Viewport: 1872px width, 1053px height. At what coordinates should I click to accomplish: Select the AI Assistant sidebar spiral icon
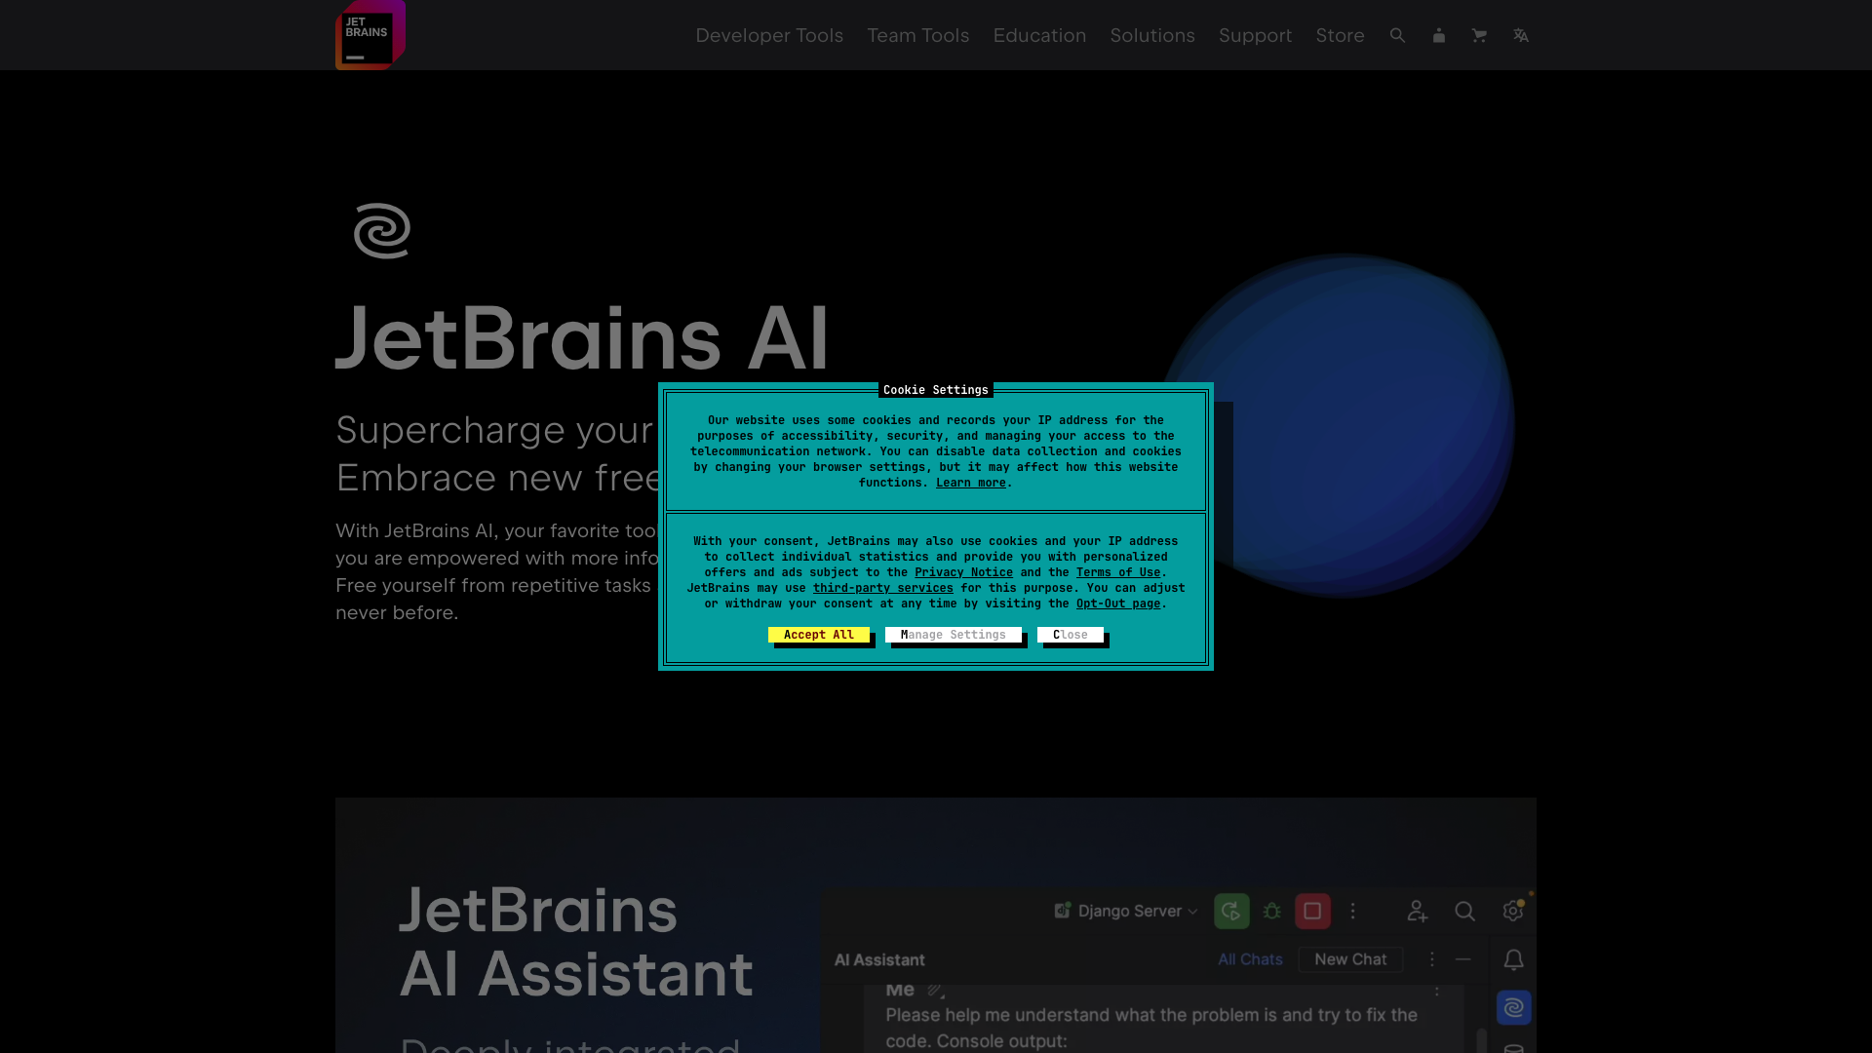(1513, 1007)
